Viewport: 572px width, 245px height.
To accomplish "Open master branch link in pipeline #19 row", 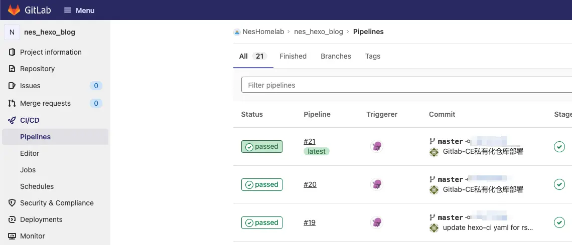I will 450,217.
